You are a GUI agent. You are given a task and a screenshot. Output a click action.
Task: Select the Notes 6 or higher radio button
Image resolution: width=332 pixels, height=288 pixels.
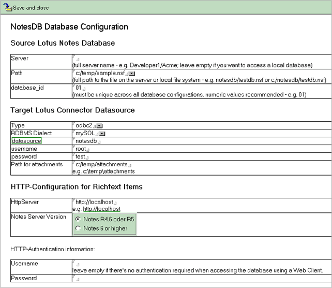(x=78, y=228)
